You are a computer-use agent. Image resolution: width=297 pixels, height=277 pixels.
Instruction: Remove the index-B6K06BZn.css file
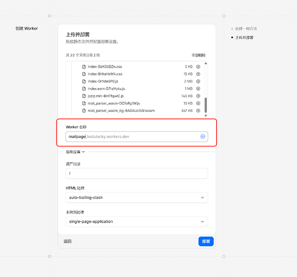click(198, 66)
